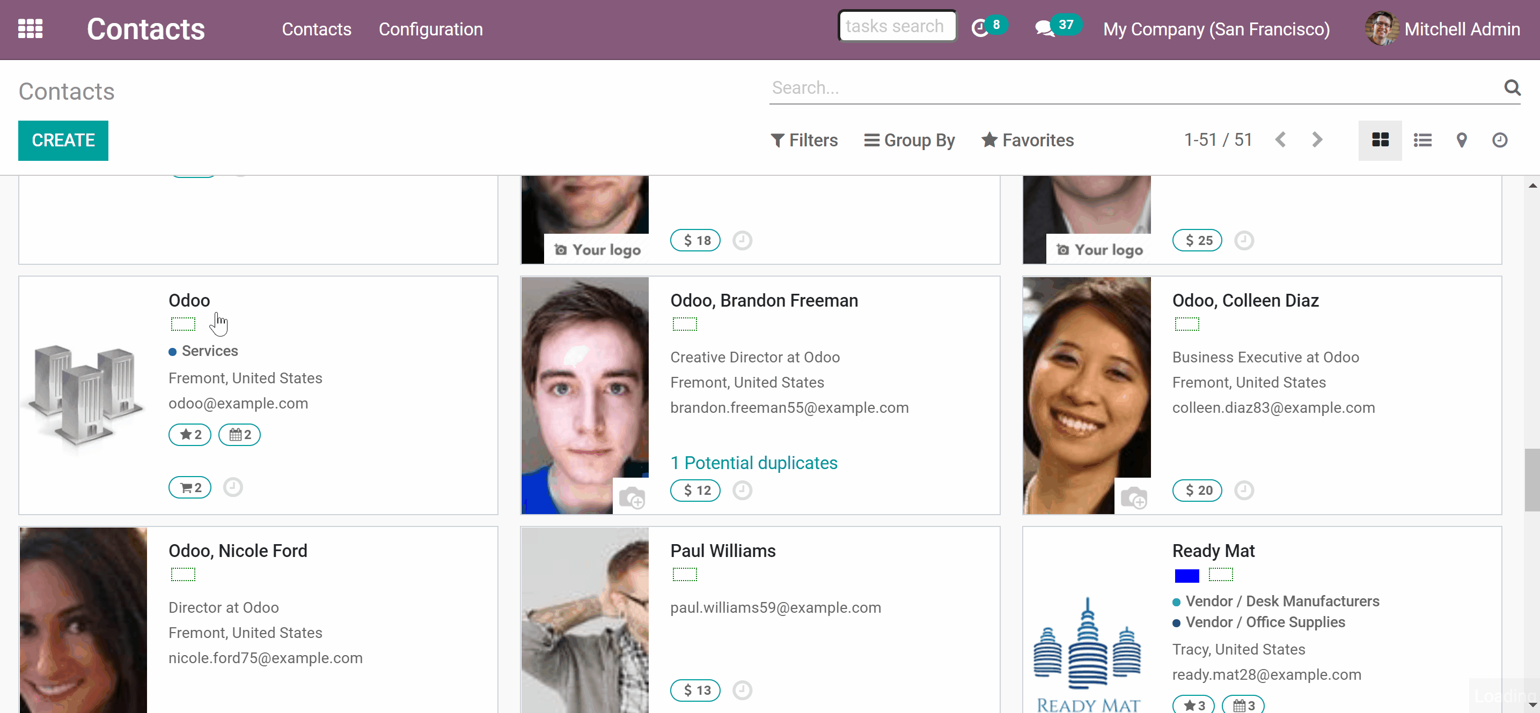Screen dimensions: 1540x713
Task: Open Brandon Freeman's photo thumbnail
Action: point(585,395)
